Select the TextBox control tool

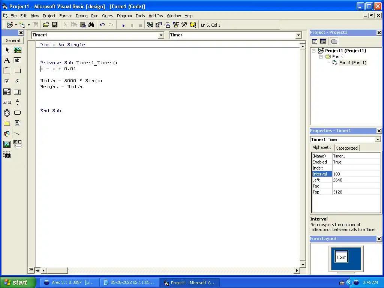(x=17, y=60)
